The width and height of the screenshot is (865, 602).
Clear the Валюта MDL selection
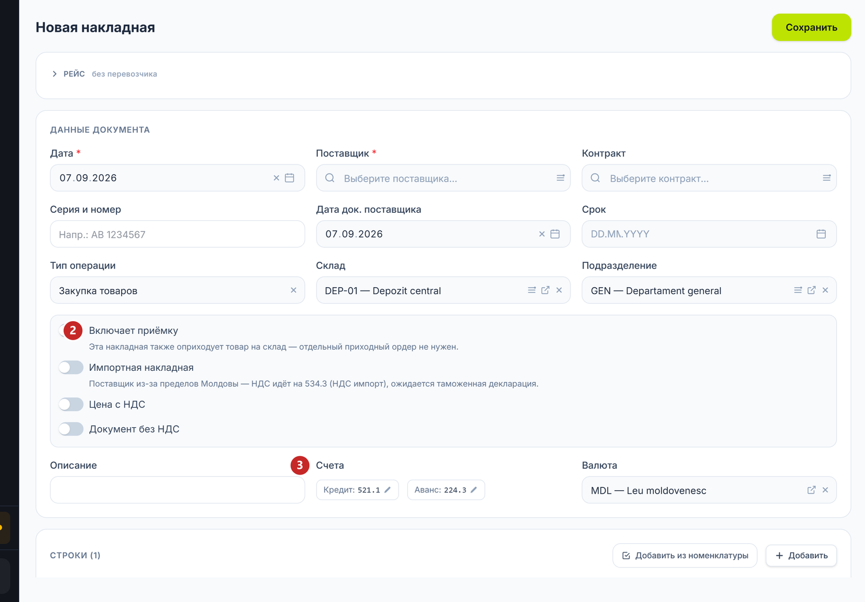click(825, 490)
